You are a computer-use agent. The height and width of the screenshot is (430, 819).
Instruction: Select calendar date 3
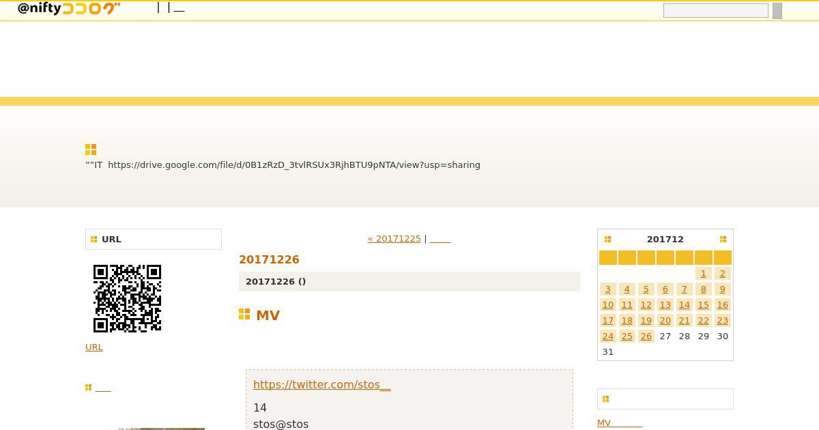607,289
